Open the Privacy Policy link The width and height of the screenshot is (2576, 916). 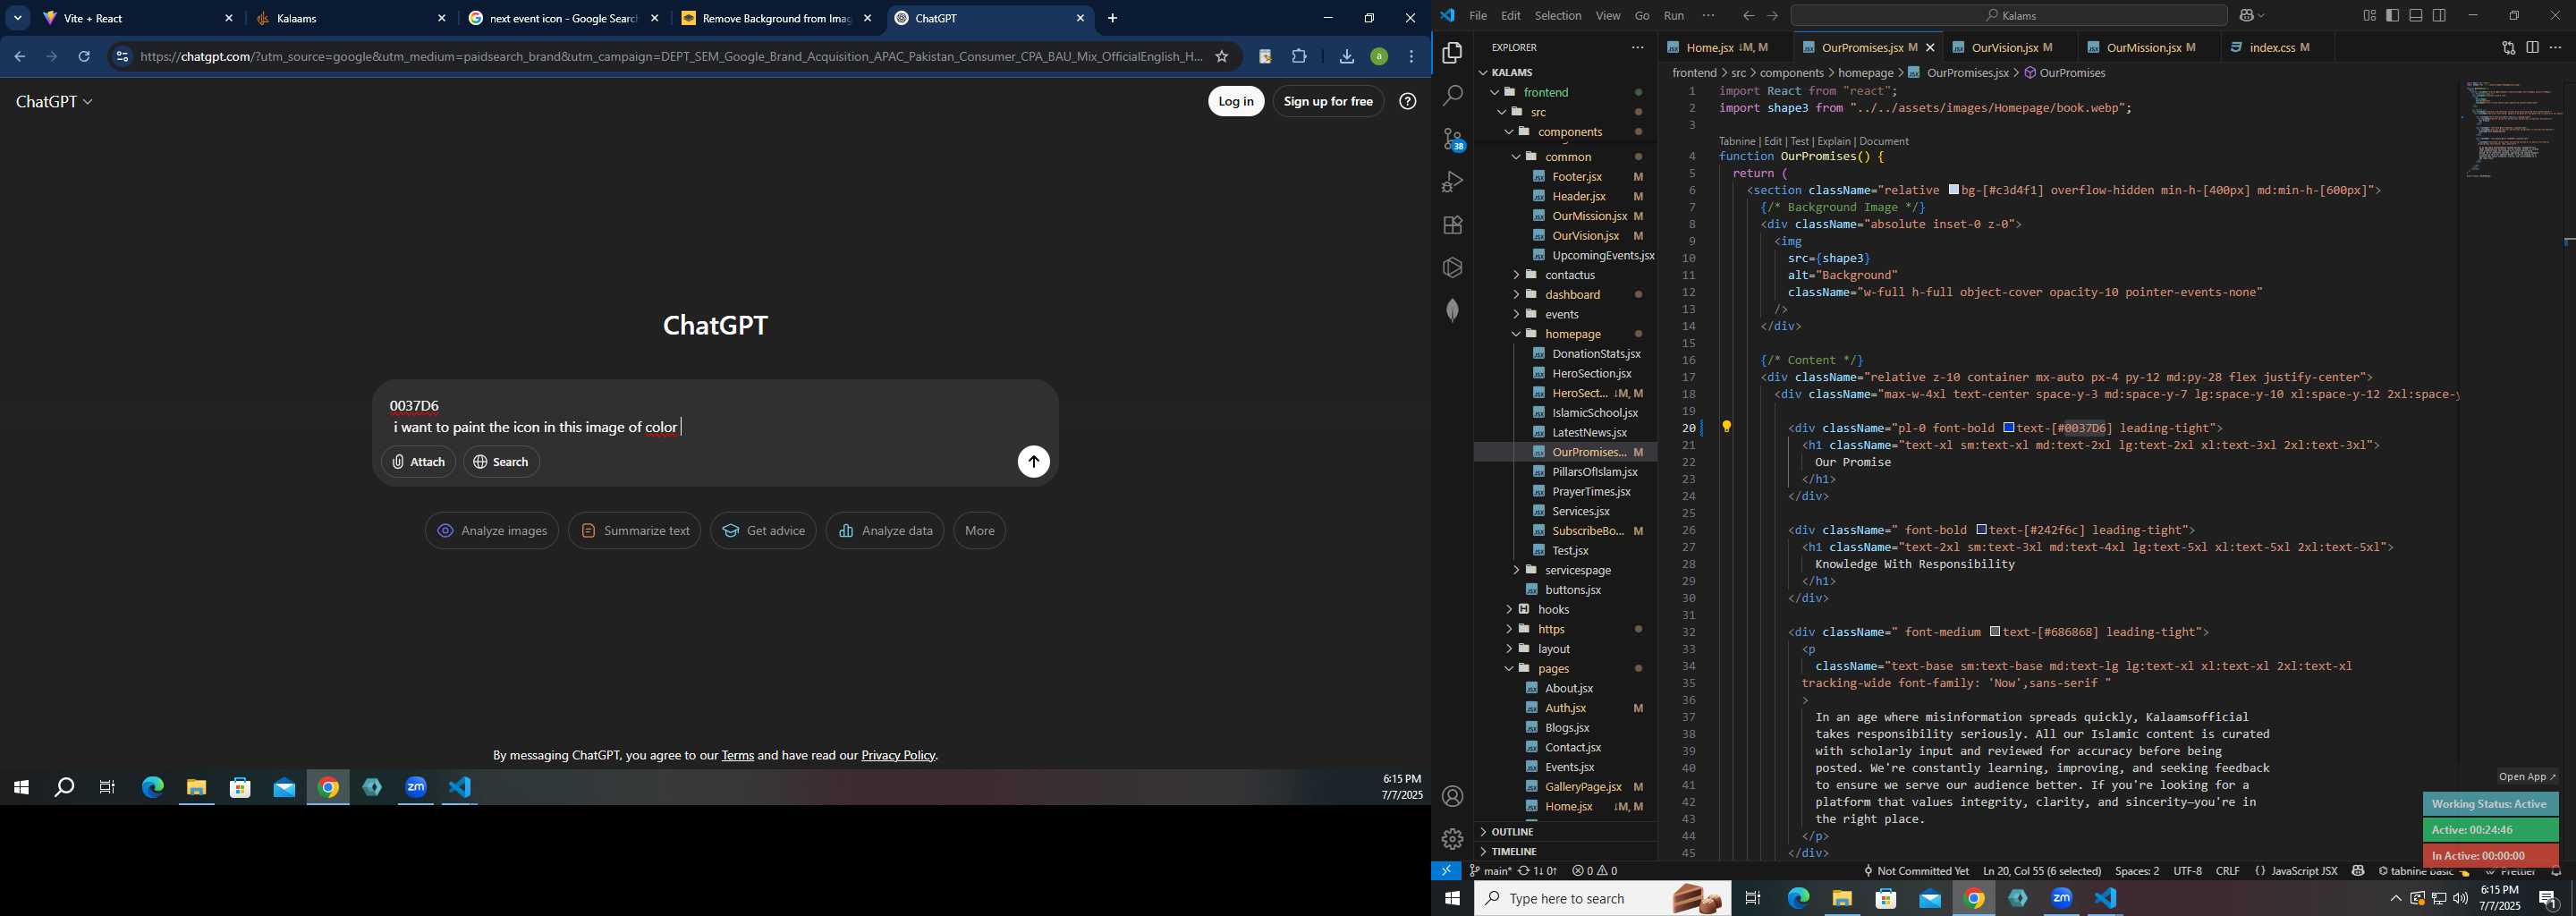898,755
